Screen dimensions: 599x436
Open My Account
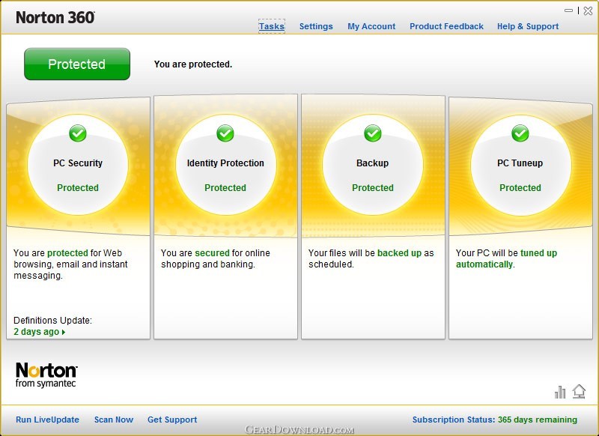pyautogui.click(x=371, y=26)
